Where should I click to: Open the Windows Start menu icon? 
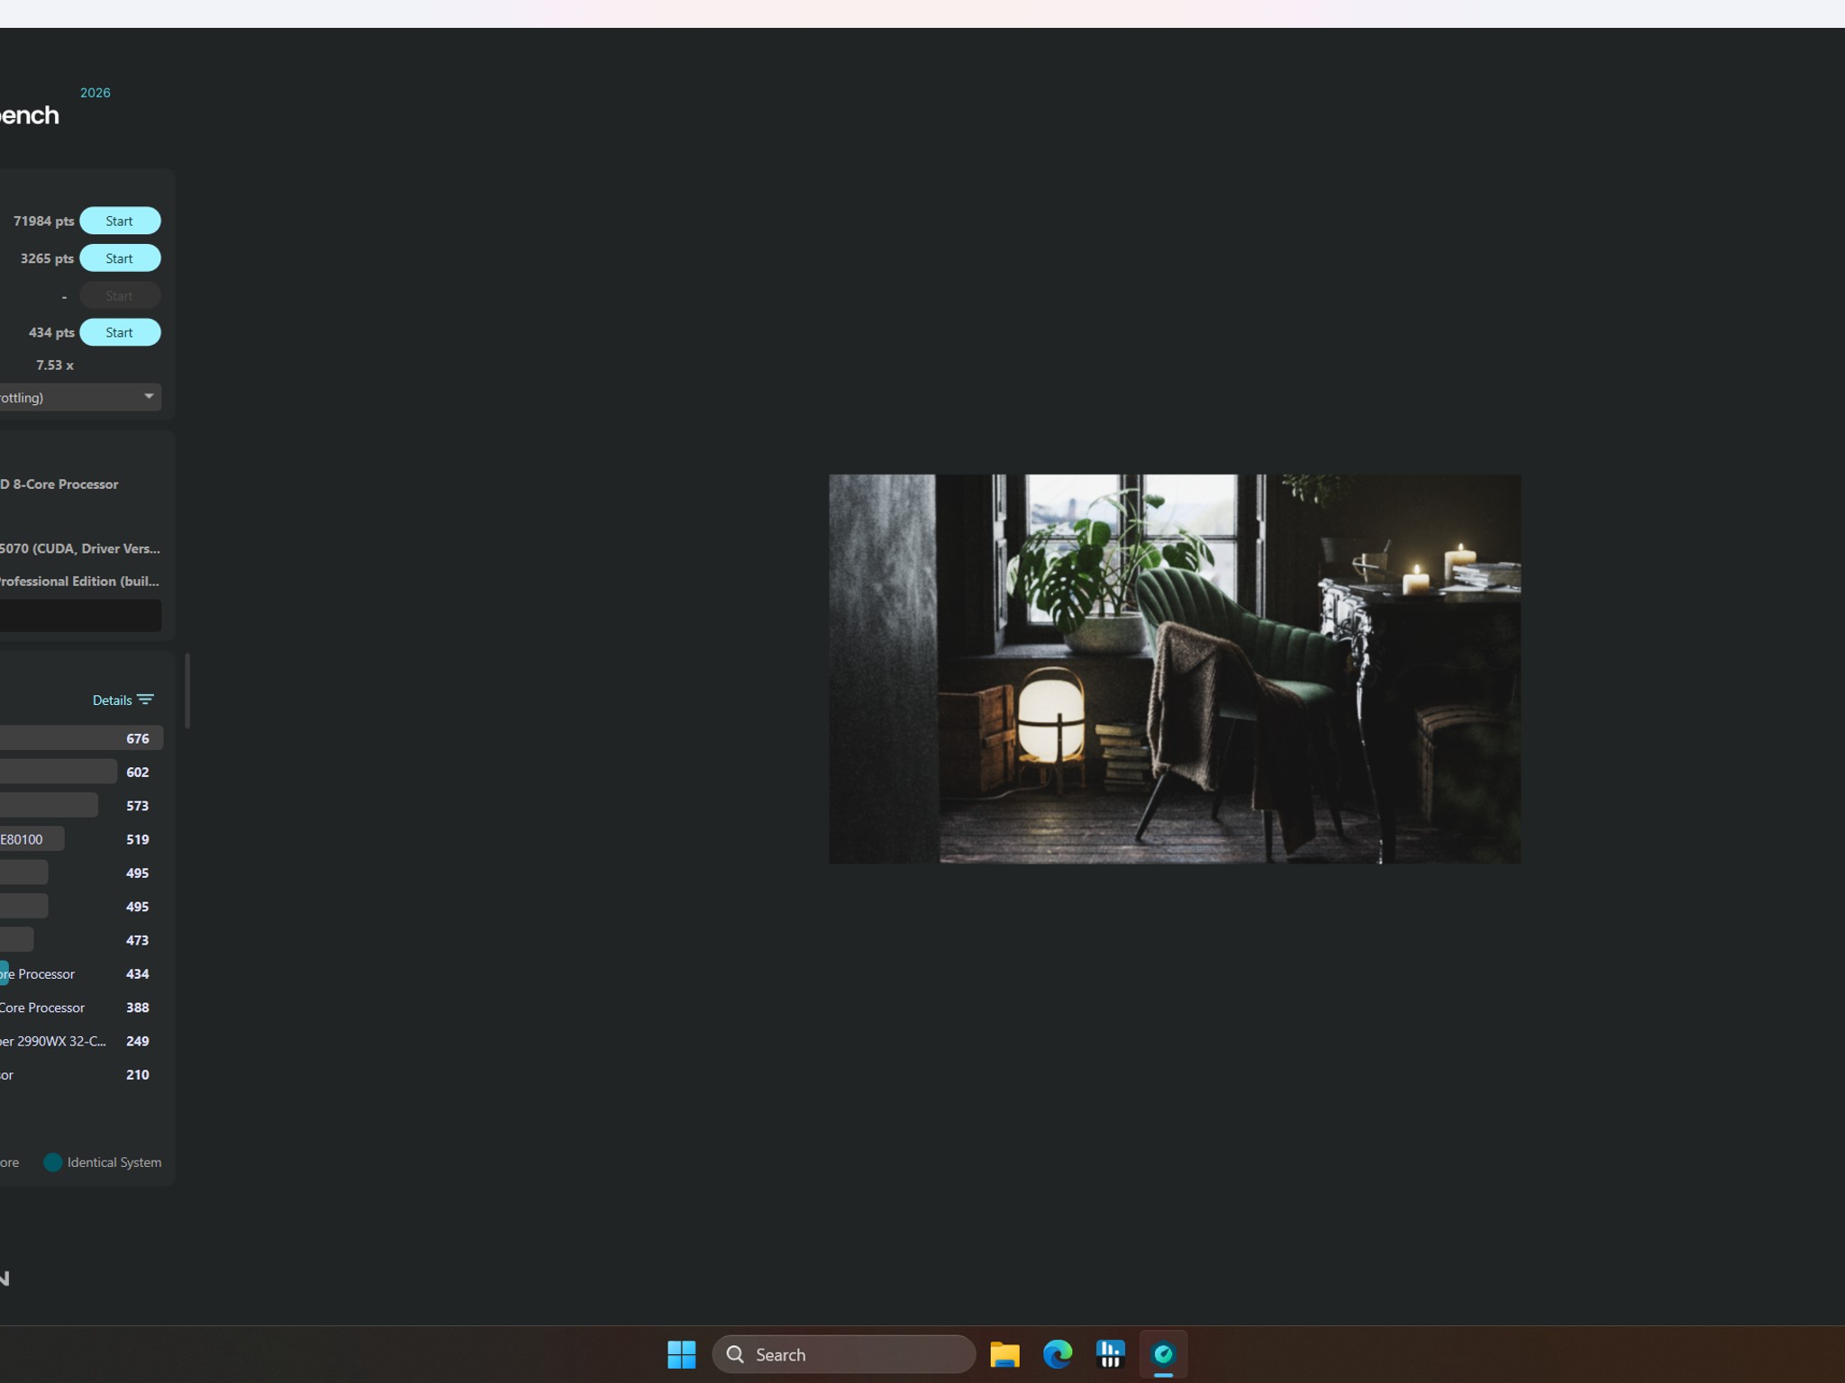681,1354
